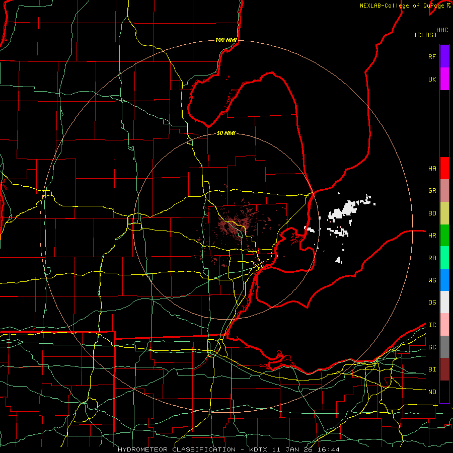Click the RF purple legend swatch

[x=444, y=56]
